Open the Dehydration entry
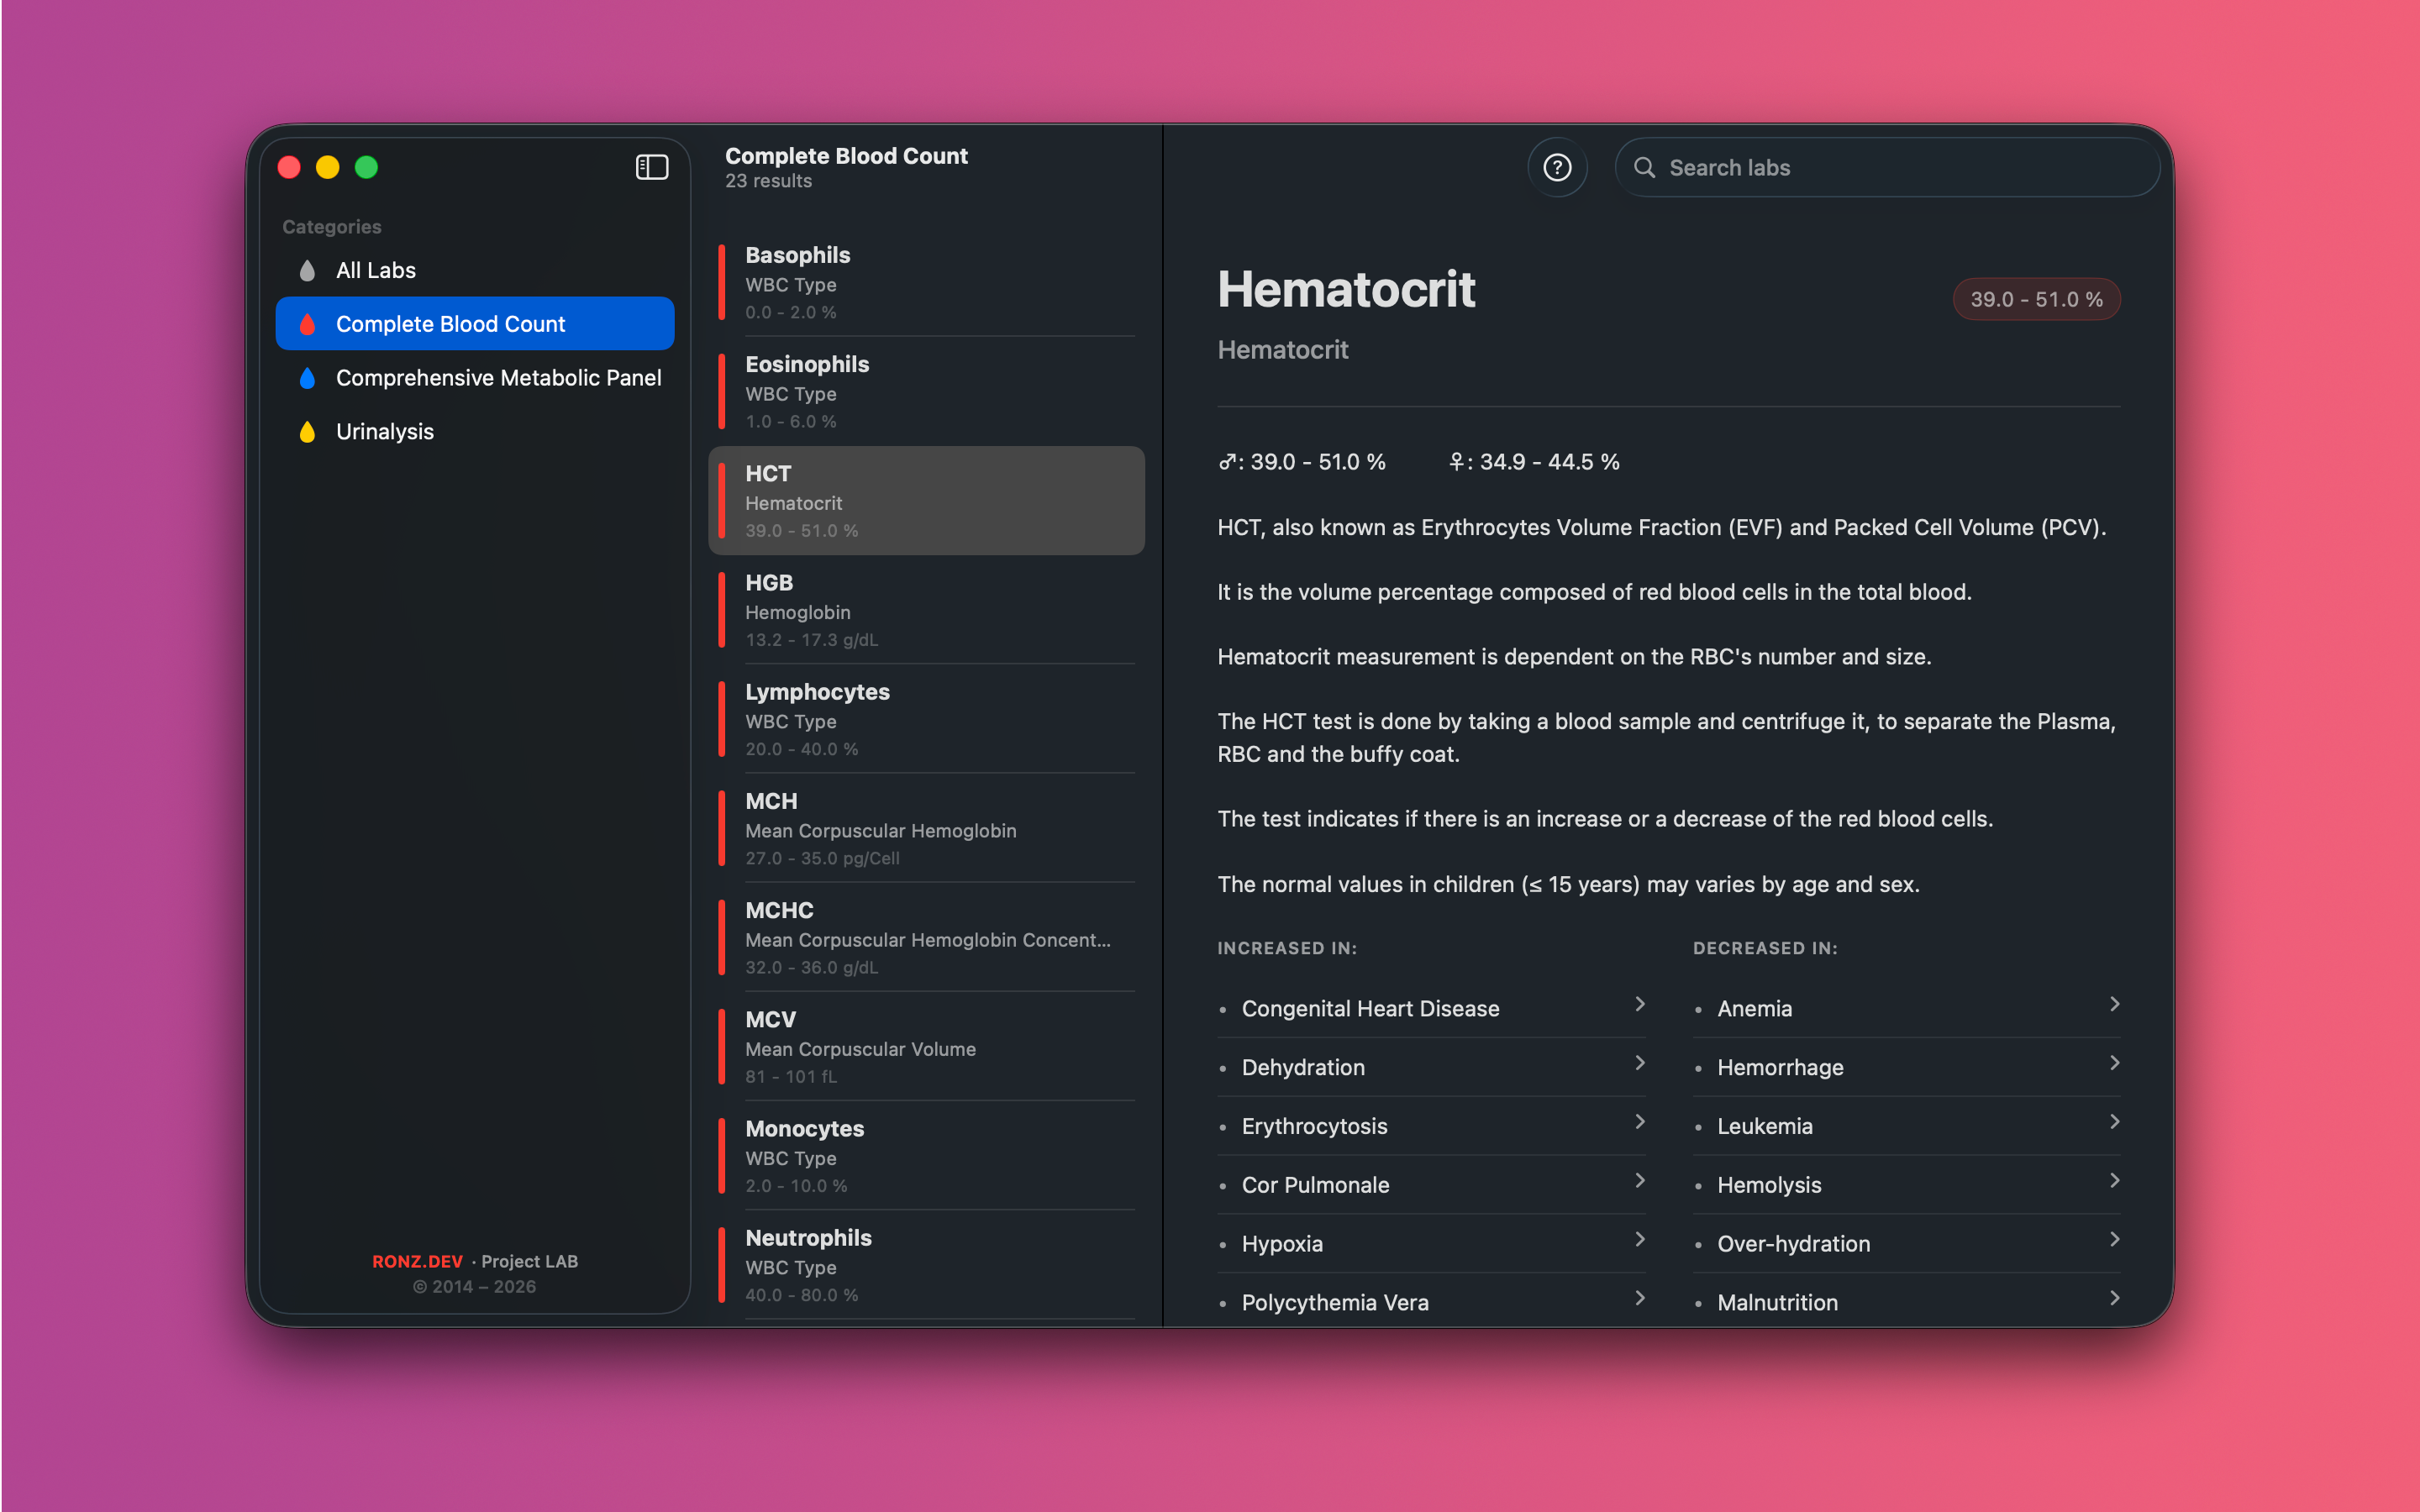Screen dimensions: 2420x1512 (1432, 1067)
